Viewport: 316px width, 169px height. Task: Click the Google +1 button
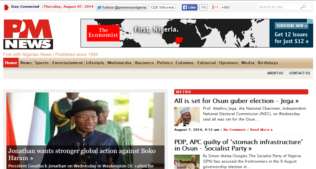pos(215,7)
